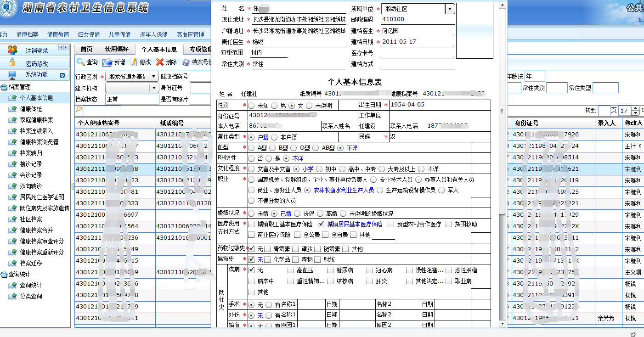Click the 健康档案号 filter input field
Screen dimensions: 644x337
click(x=200, y=76)
